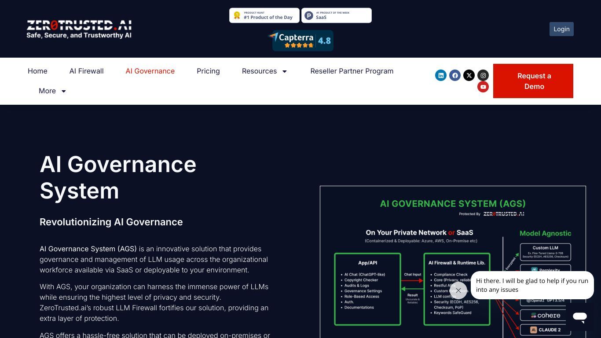The width and height of the screenshot is (601, 338).
Task: Select the AI Governance menu item
Action: coord(150,71)
